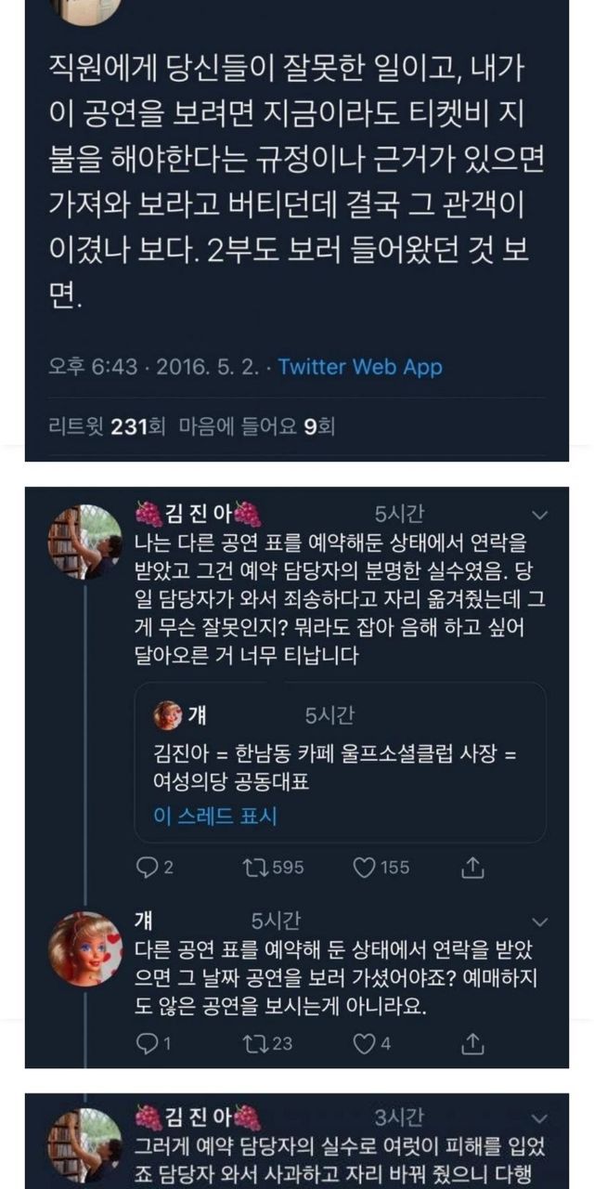Open 김진아's avatar on the 3시간 tweet
594x1189 pixels.
pos(85,1144)
